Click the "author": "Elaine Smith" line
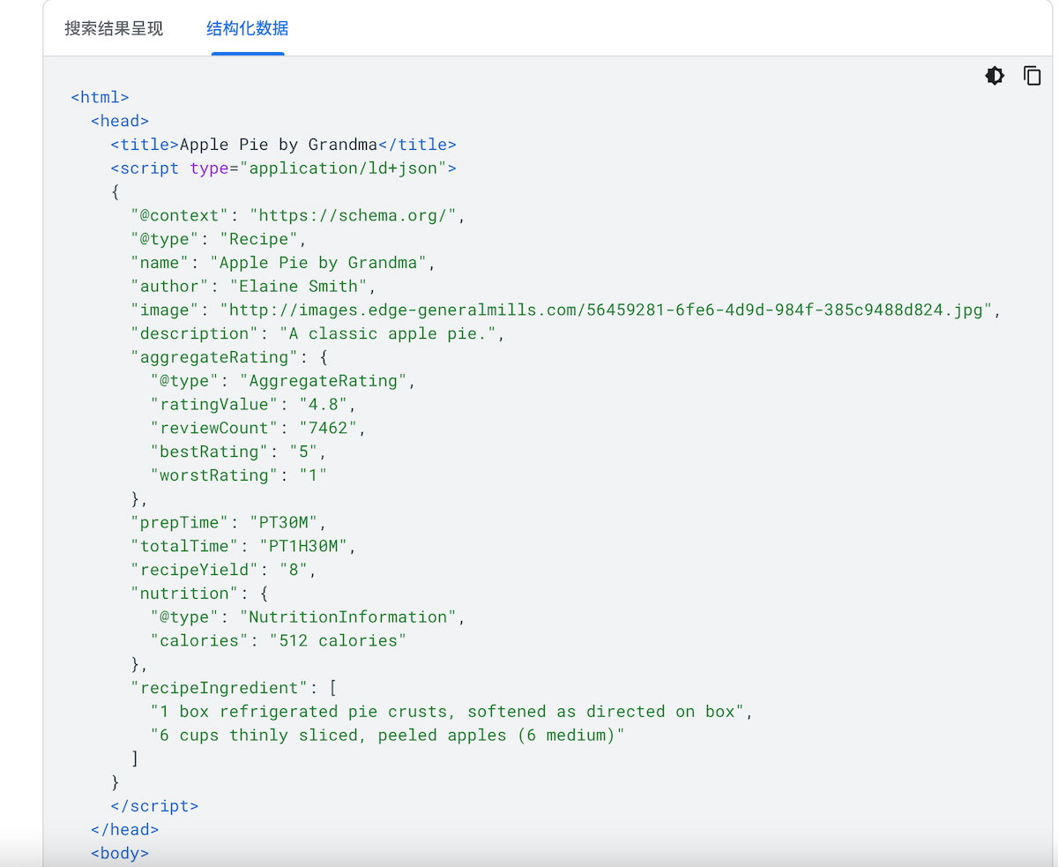1058x867 pixels. 254,287
